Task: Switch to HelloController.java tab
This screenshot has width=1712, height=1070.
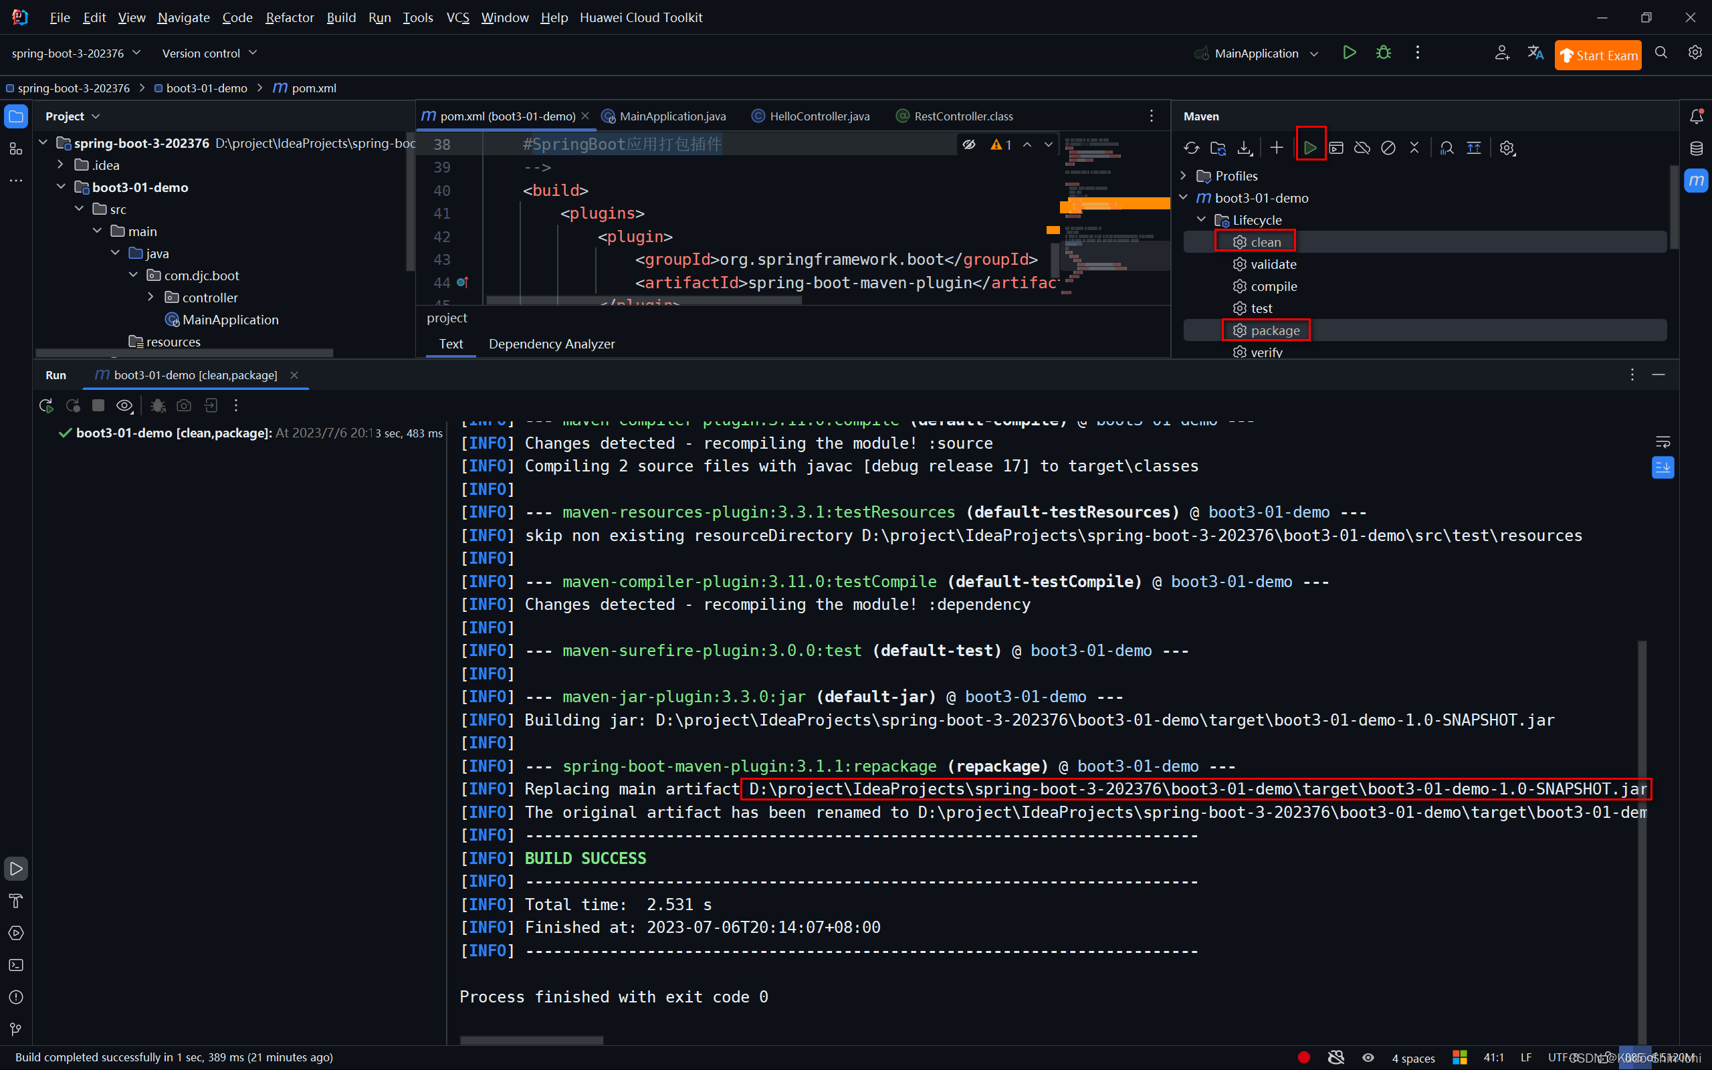Action: point(811,116)
